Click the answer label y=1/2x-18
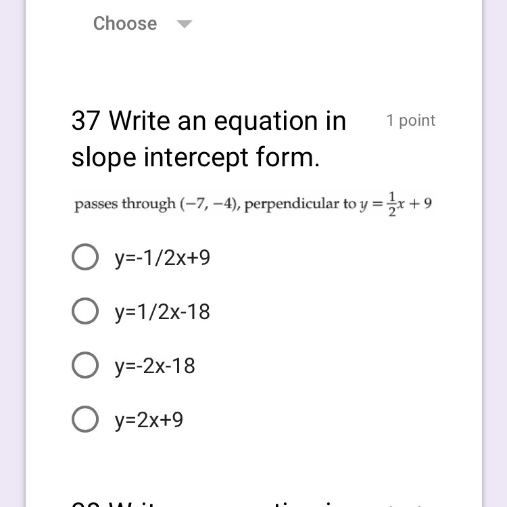 coord(162,312)
